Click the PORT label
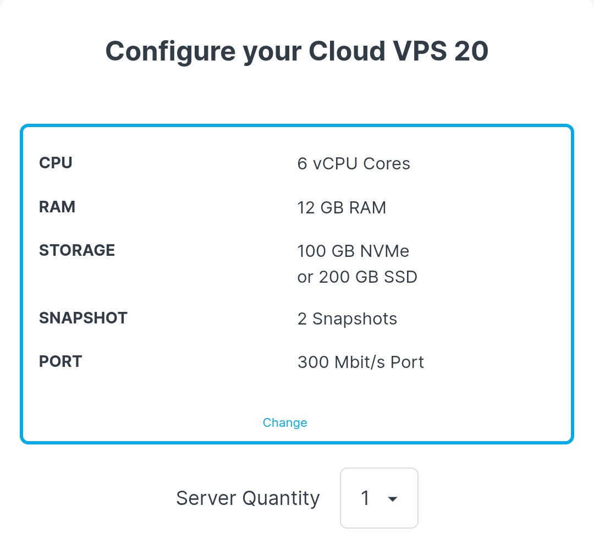The height and width of the screenshot is (544, 594). click(61, 361)
